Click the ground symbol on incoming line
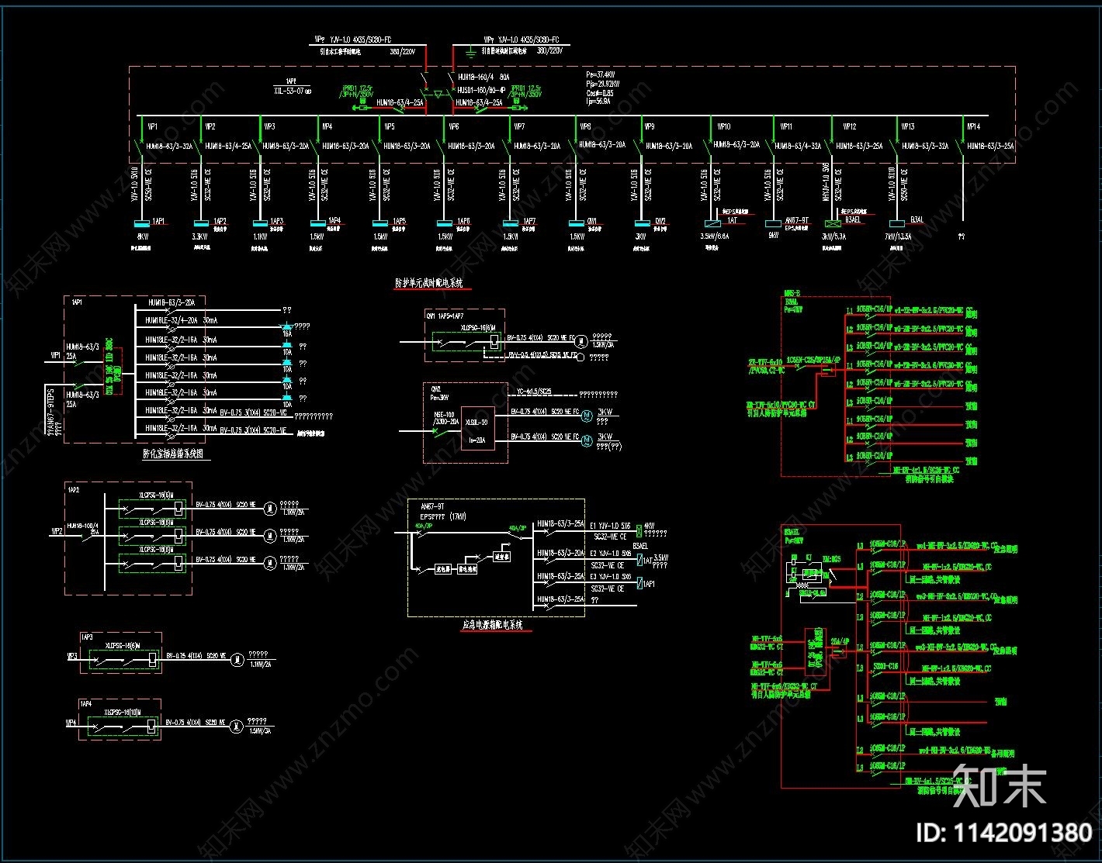This screenshot has width=1102, height=863. (470, 53)
